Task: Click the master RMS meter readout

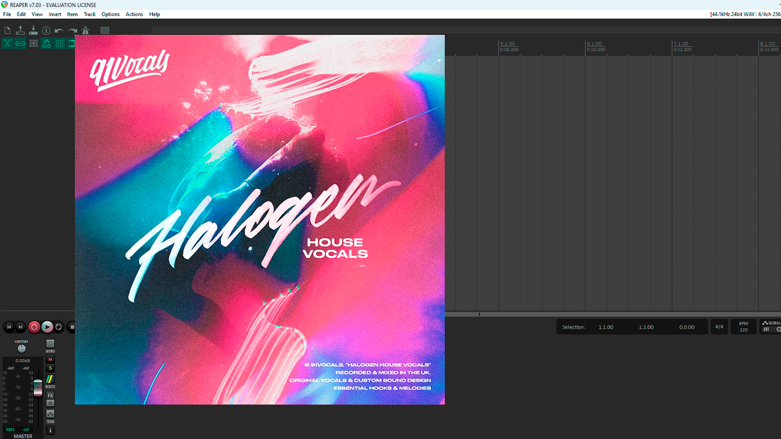Action: click(18, 429)
